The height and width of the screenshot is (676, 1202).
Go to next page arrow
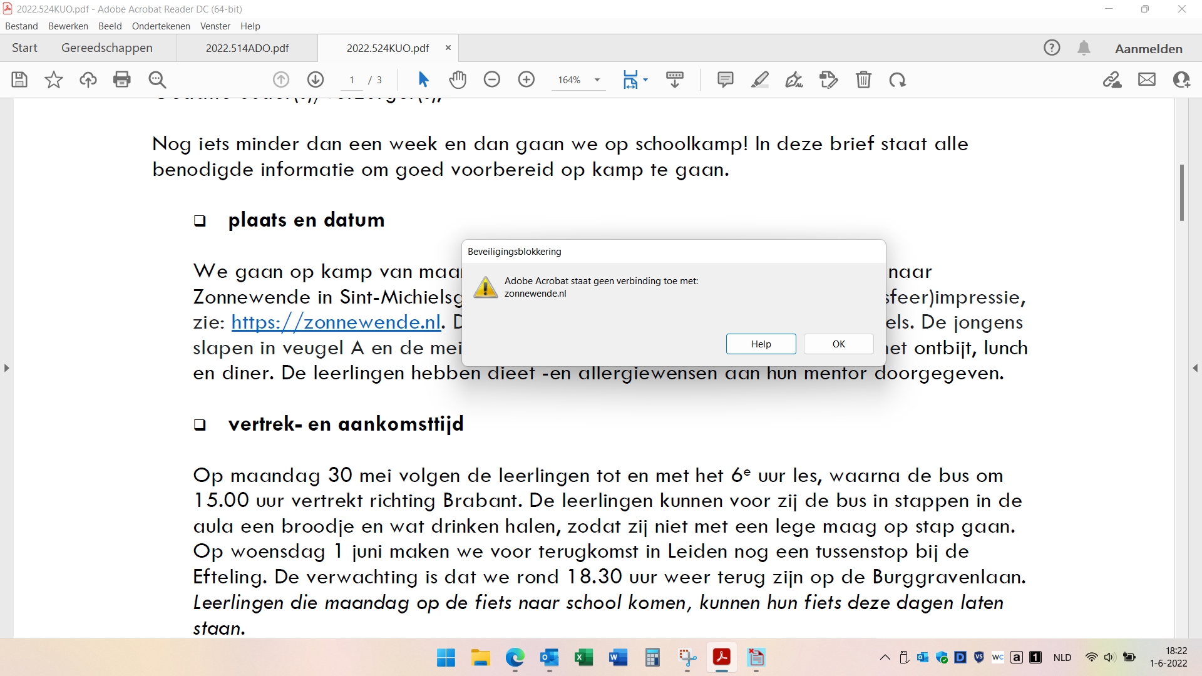coord(316,79)
